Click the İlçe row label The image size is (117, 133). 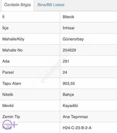pyautogui.click(x=5, y=28)
